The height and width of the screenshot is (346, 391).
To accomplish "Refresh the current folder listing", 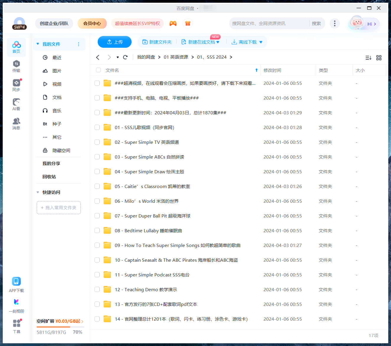I will [125, 57].
